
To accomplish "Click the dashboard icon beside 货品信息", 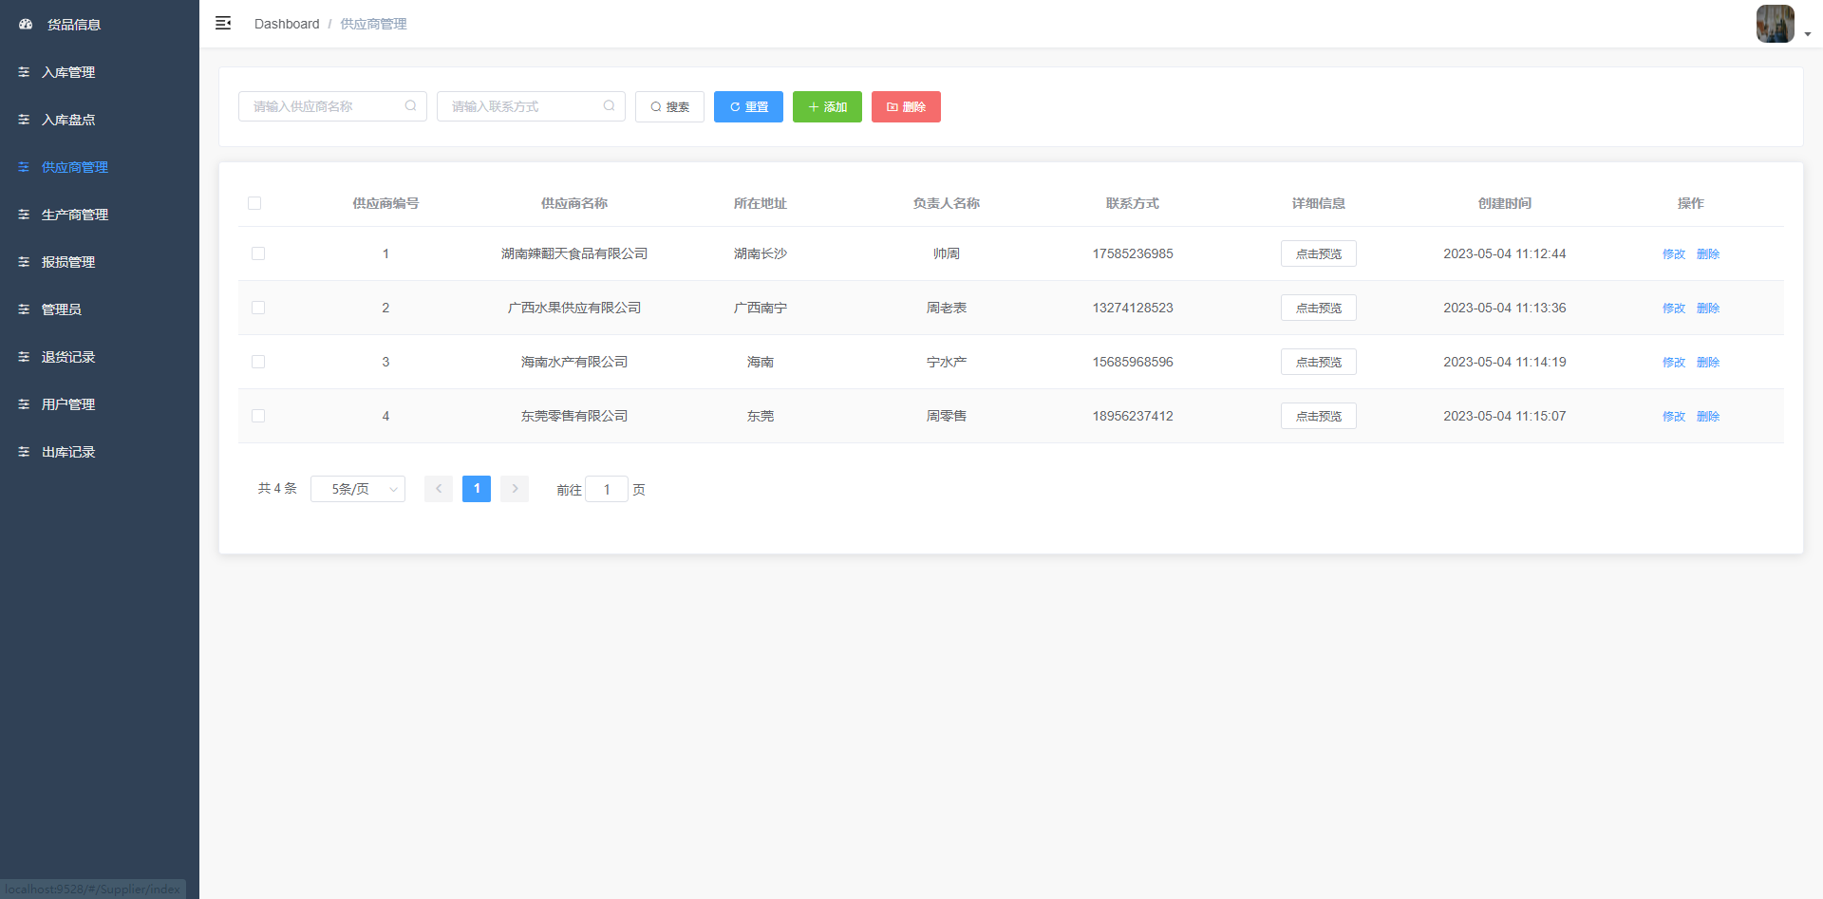I will coord(25,24).
